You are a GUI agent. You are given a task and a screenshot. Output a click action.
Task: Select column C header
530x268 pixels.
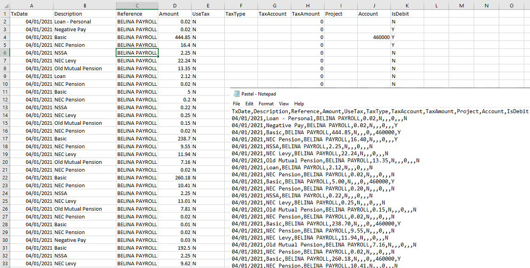click(x=137, y=6)
